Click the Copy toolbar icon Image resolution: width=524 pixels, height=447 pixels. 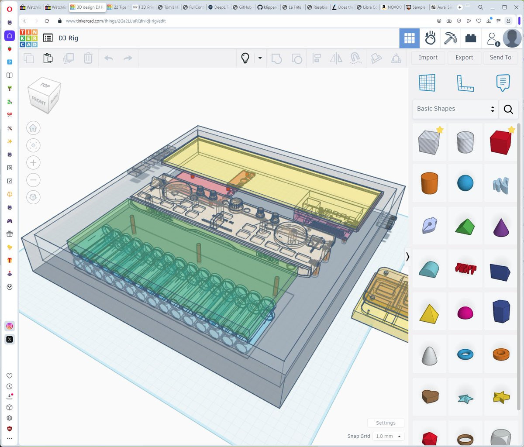click(29, 58)
